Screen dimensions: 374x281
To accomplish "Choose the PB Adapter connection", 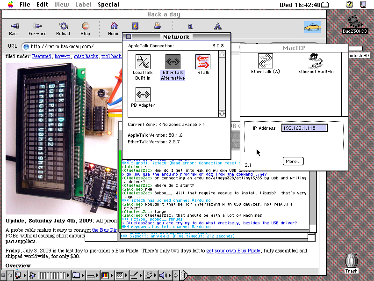I will pos(143,97).
